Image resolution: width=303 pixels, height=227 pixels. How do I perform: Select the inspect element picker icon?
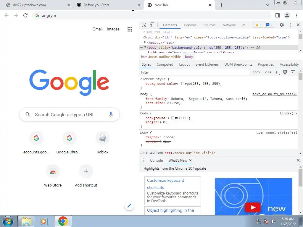[x=144, y=25]
